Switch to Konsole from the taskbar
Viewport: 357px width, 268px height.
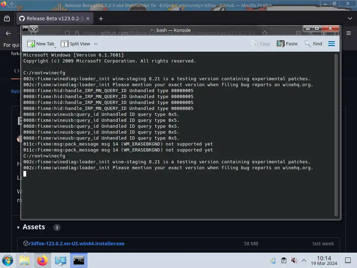click(78, 260)
